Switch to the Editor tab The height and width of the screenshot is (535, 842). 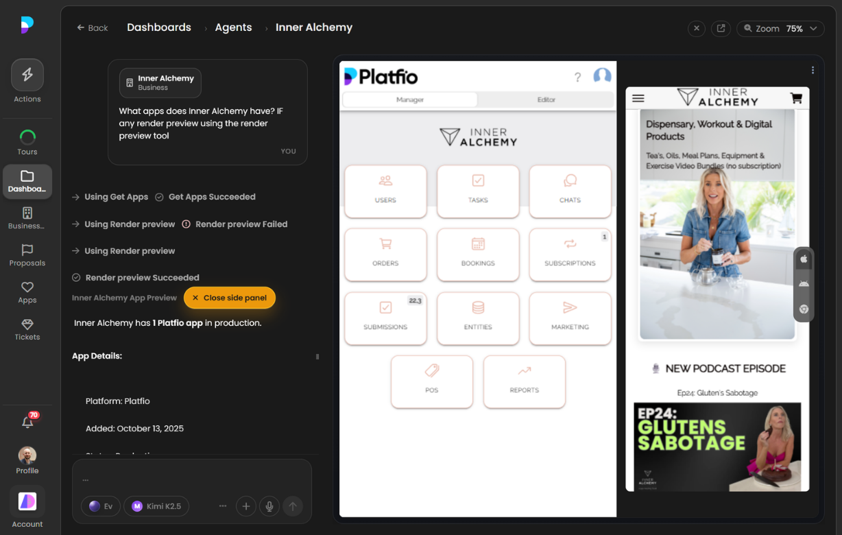click(x=546, y=99)
